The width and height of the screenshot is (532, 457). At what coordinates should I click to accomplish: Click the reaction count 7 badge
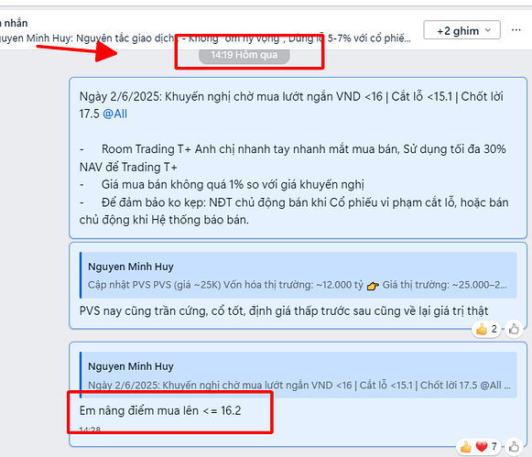click(x=494, y=447)
